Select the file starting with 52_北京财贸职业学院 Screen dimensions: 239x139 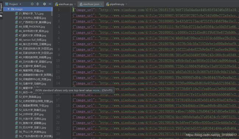[x=36, y=101]
